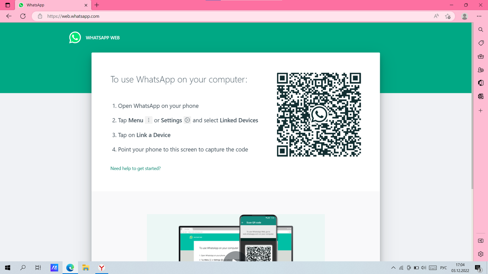Open the Microsoft Office sidebar icon
Image resolution: width=488 pixels, height=274 pixels.
(x=480, y=83)
